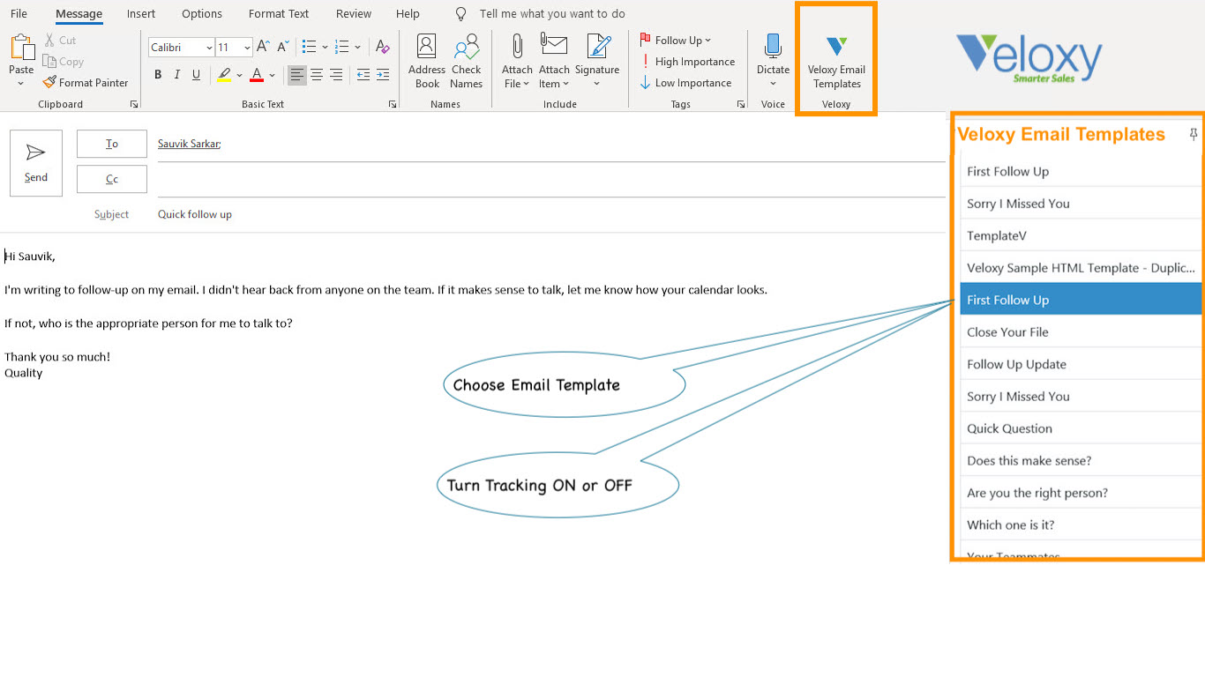Viewport: 1205px width, 677px height.
Task: Click the lightbulb Tell me icon
Action: coord(460,14)
